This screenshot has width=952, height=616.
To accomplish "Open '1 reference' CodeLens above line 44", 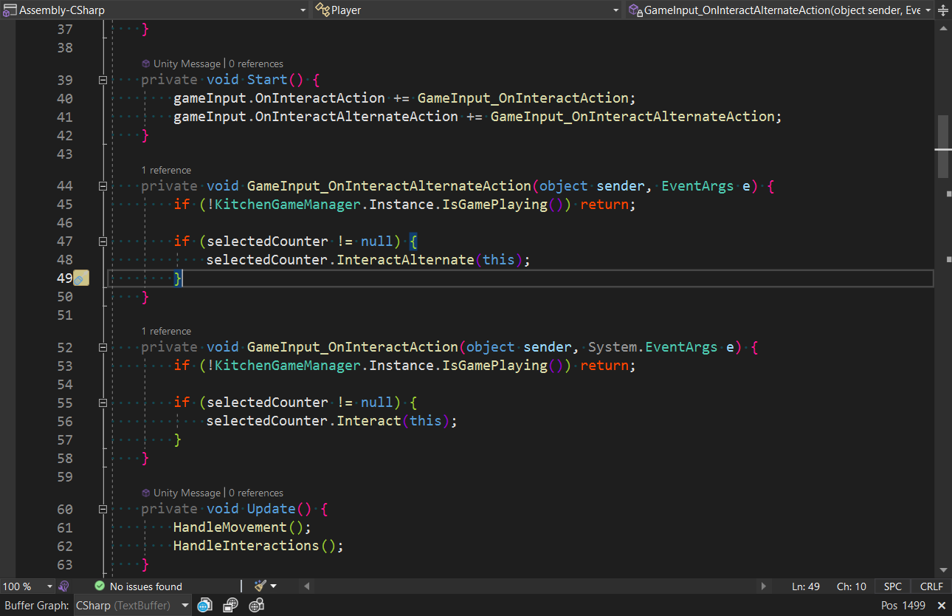I will tap(166, 170).
